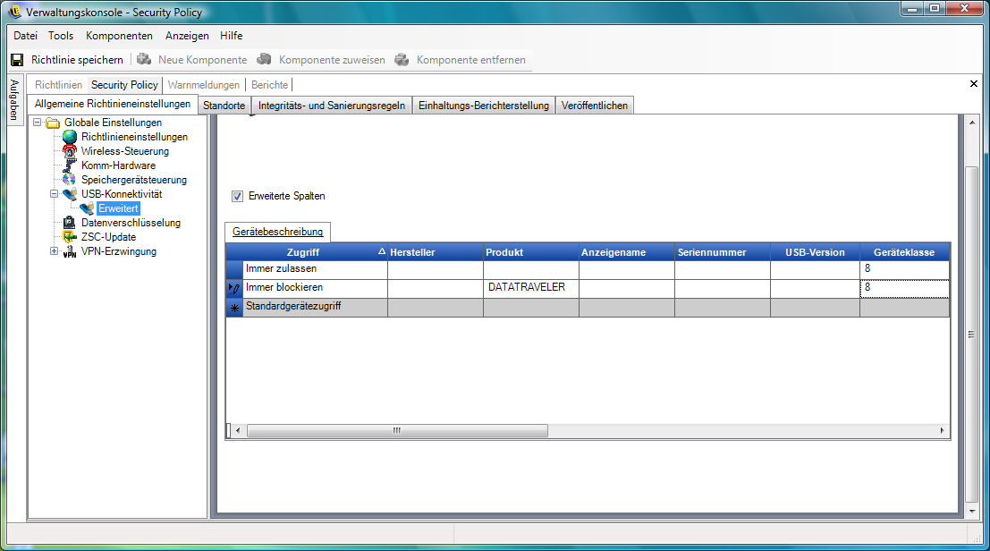
Task: Expand the VPN-Erzwingung tree node
Action: [x=55, y=251]
